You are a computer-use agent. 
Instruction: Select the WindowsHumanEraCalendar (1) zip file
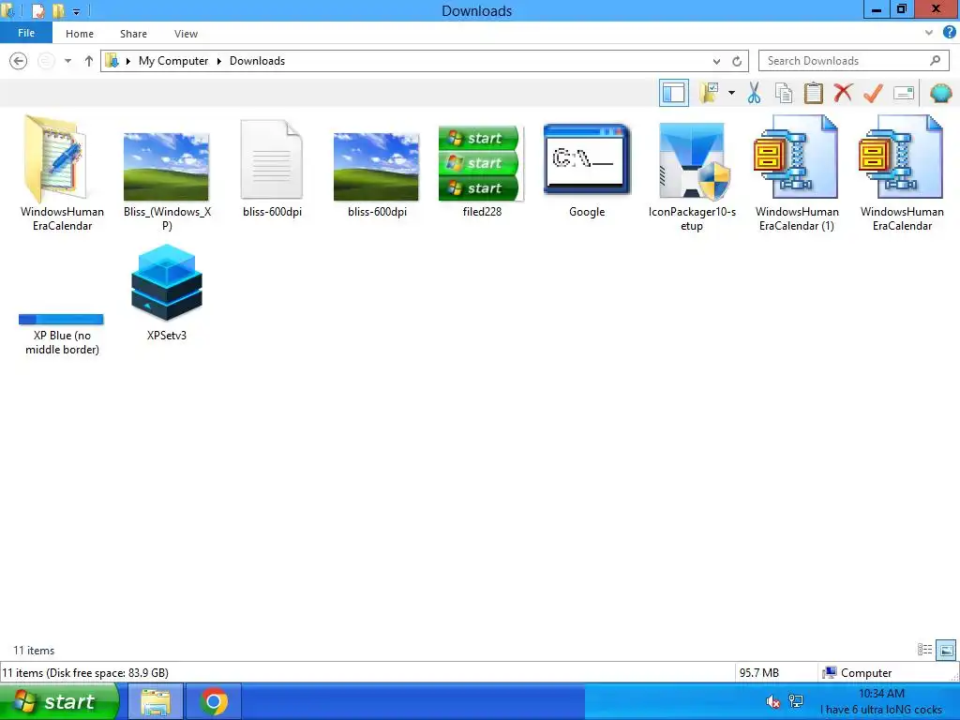[x=797, y=173]
